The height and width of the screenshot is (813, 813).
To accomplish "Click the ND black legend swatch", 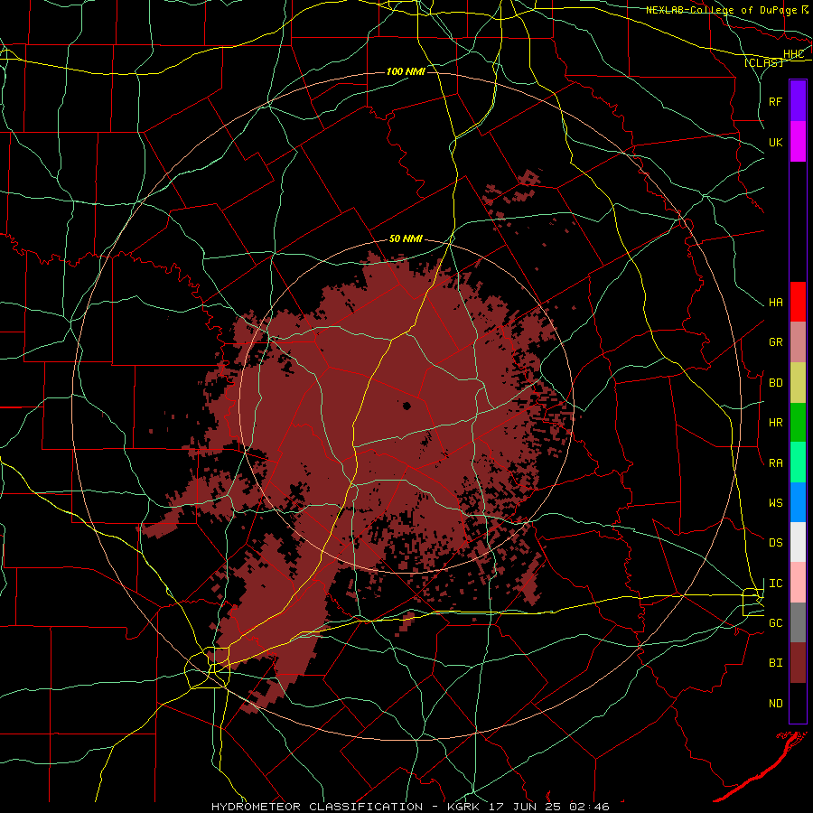I will [798, 703].
